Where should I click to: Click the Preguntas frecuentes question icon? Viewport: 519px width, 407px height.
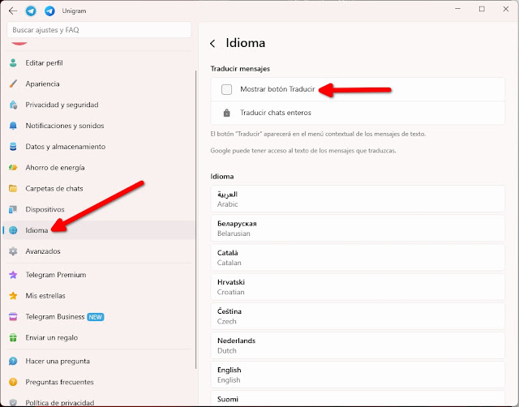(13, 382)
